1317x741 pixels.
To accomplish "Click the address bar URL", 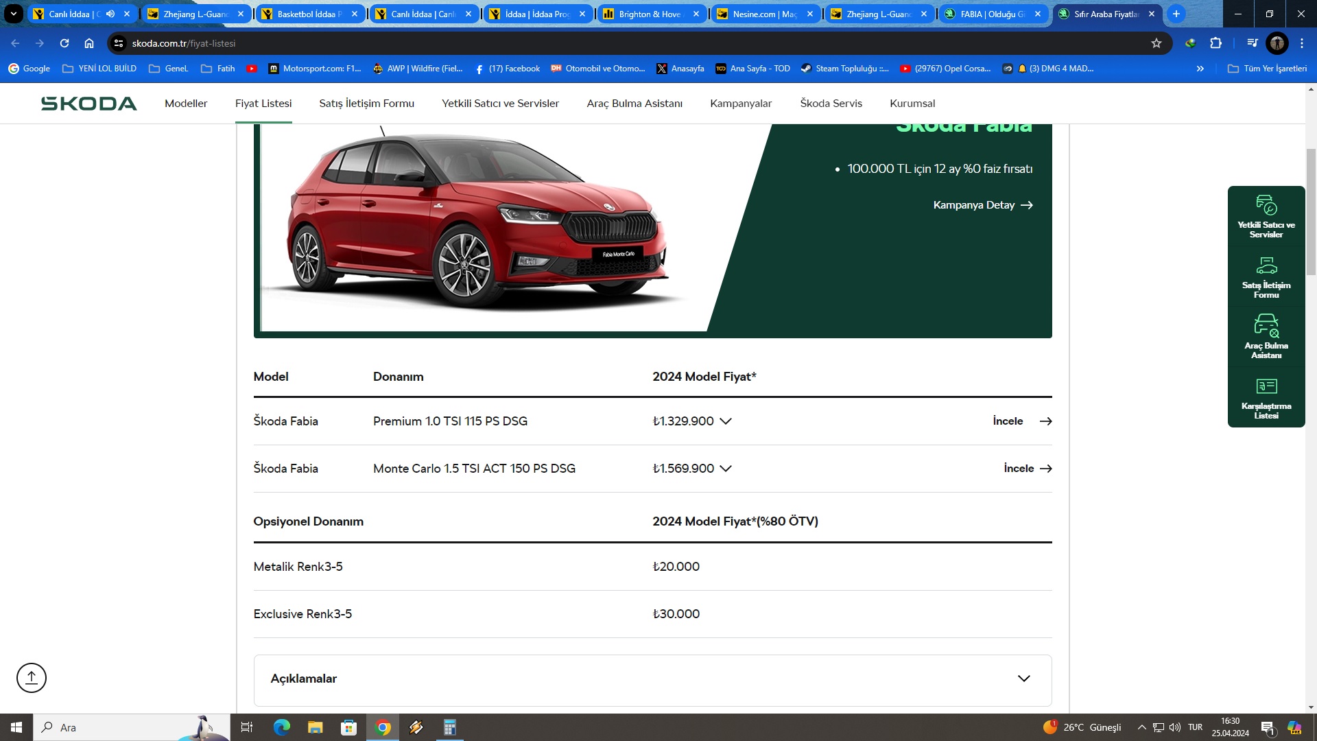I will coord(184,43).
